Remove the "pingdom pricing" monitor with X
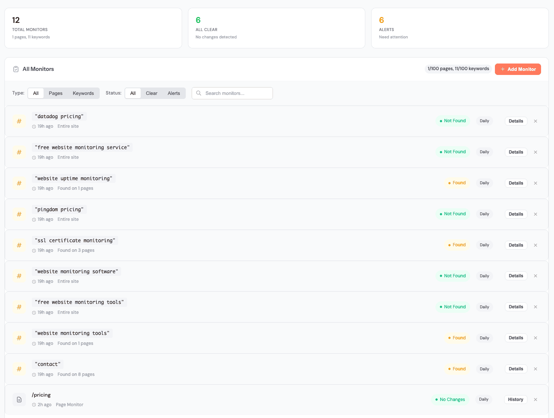Image resolution: width=554 pixels, height=418 pixels. pyautogui.click(x=535, y=214)
